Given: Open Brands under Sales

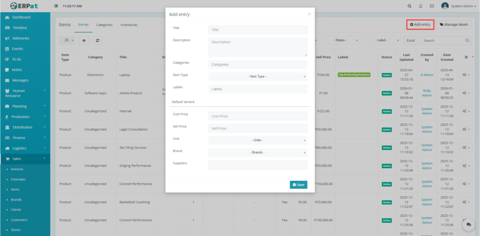Looking at the screenshot, I should pyautogui.click(x=16, y=199).
